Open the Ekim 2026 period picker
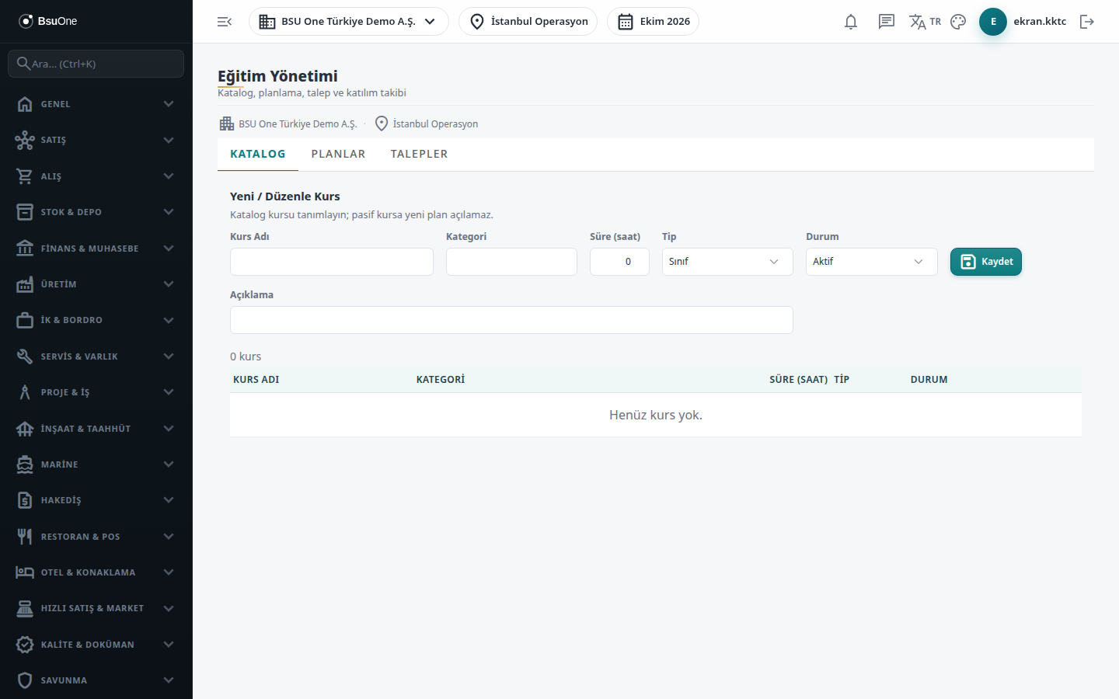Viewport: 1119px width, 699px height. [x=653, y=22]
